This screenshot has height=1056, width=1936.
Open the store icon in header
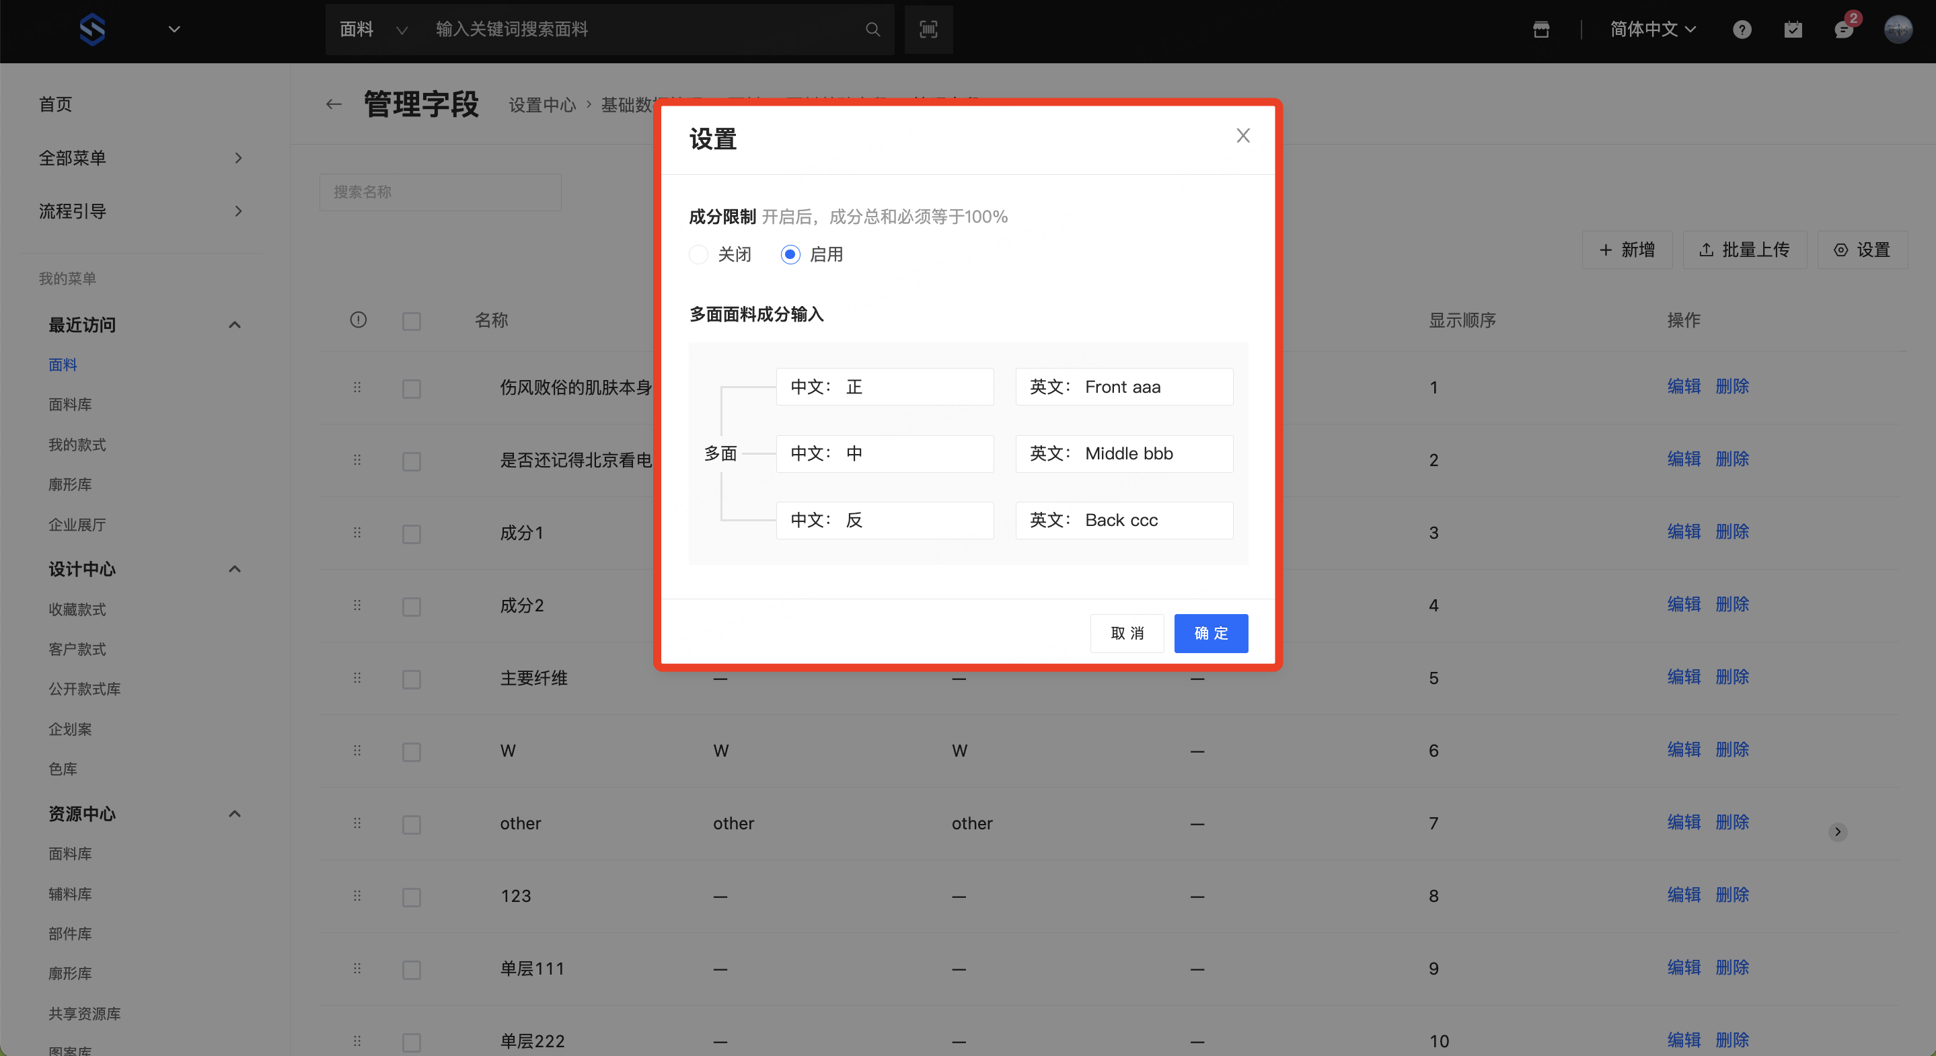(1541, 30)
